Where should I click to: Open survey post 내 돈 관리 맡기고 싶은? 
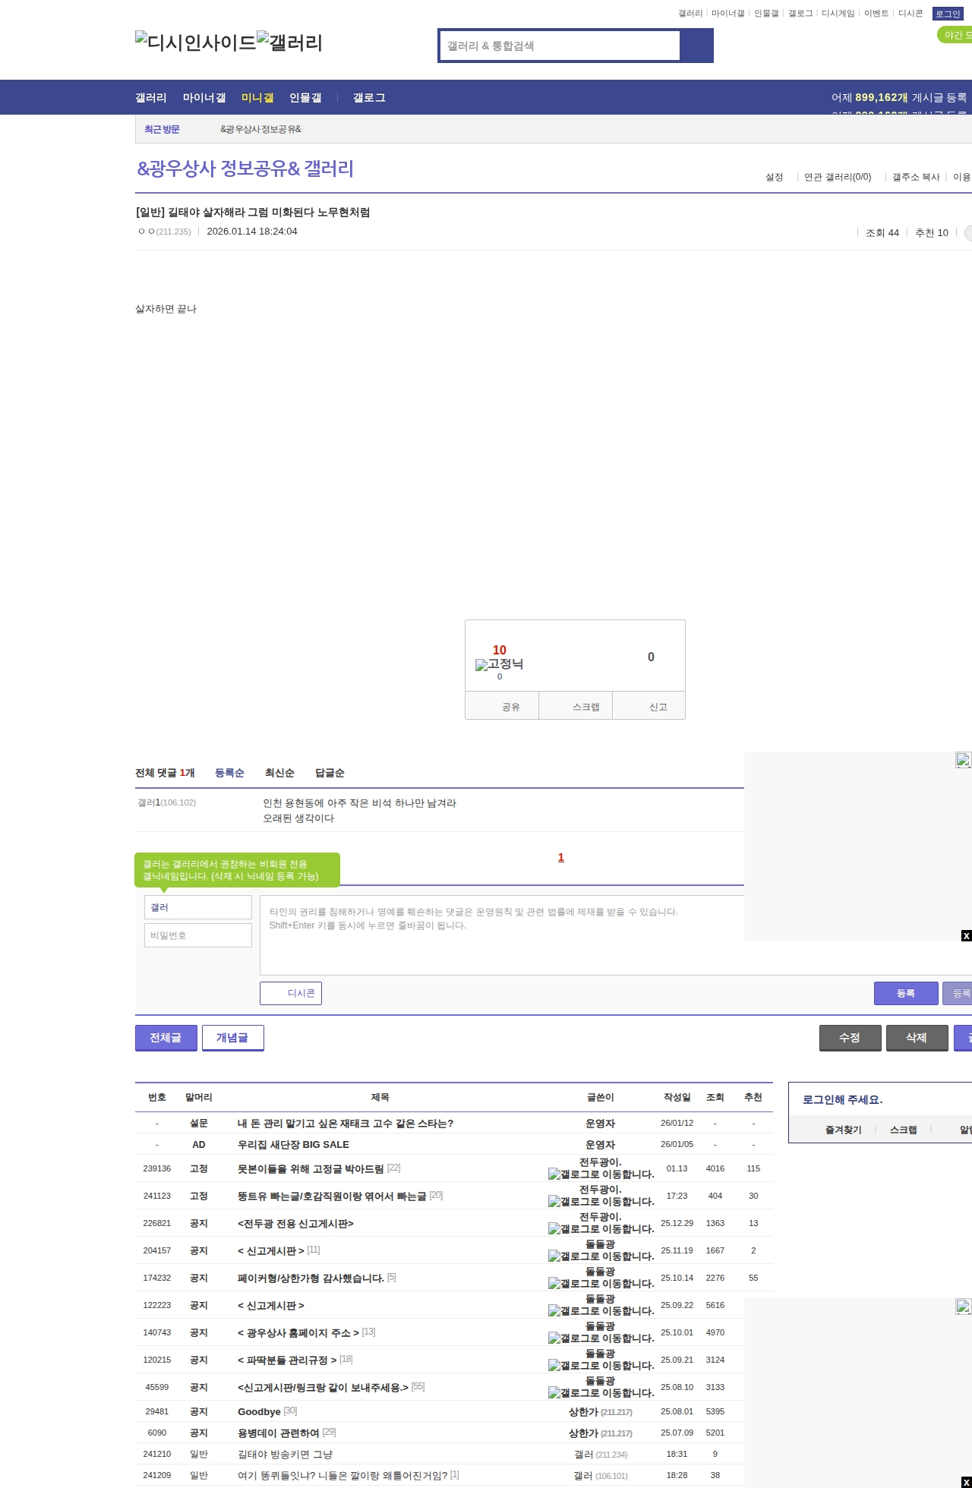pyautogui.click(x=346, y=1124)
